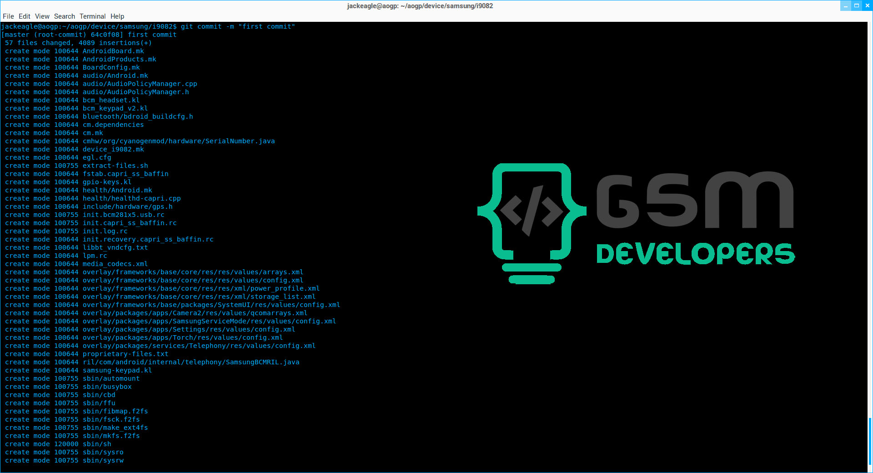Click the SamsungServiceMode config.xml line
Screen dimensions: 873x473
click(x=171, y=321)
